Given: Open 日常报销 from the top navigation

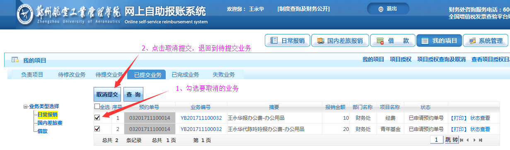Looking at the screenshot, I should (287, 41).
